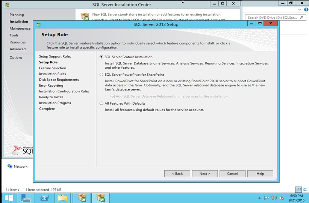Choose SQL Server PowerPivot for SharePoint
This screenshot has width=309, height=203.
[101, 75]
